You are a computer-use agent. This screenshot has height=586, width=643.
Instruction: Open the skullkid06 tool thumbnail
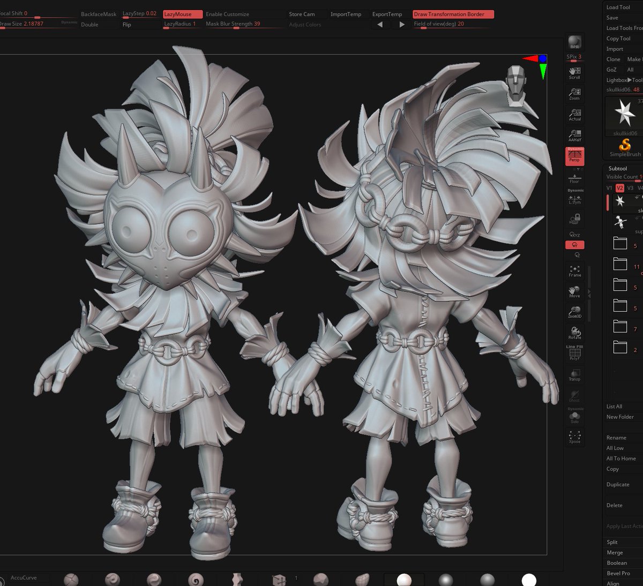click(x=625, y=116)
